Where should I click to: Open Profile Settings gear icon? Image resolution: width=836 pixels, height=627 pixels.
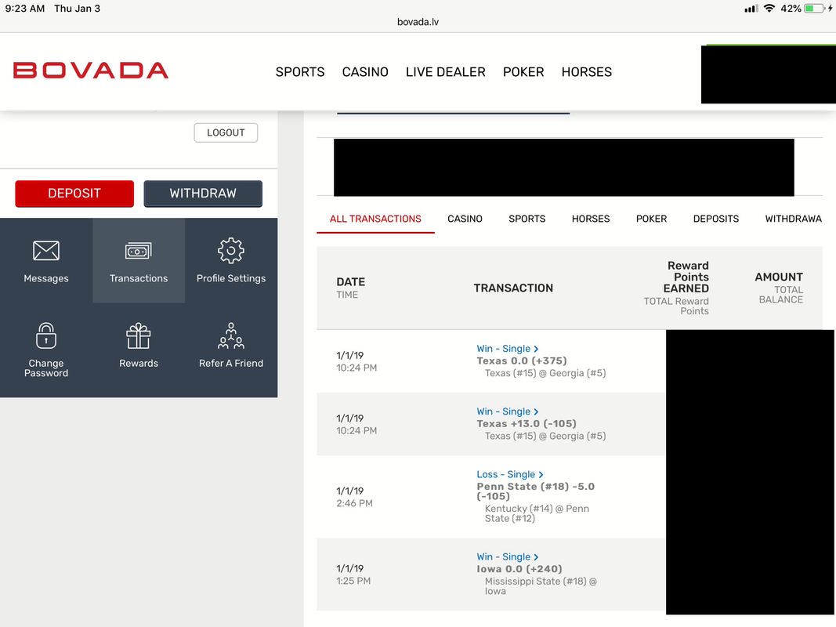(231, 251)
